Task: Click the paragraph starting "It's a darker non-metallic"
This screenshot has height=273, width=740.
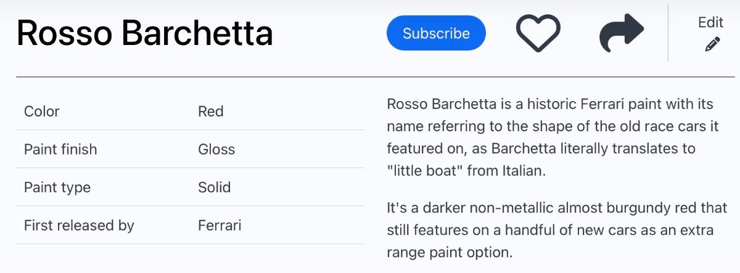Action: pyautogui.click(x=555, y=230)
